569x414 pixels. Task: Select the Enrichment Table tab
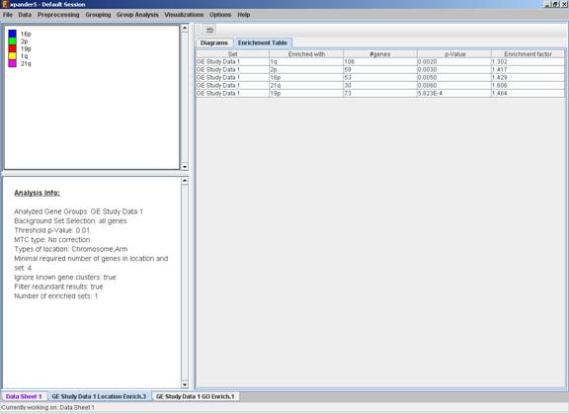point(263,42)
